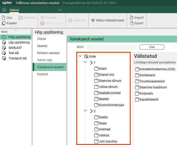Select the Klient item in tree

pos(103,69)
